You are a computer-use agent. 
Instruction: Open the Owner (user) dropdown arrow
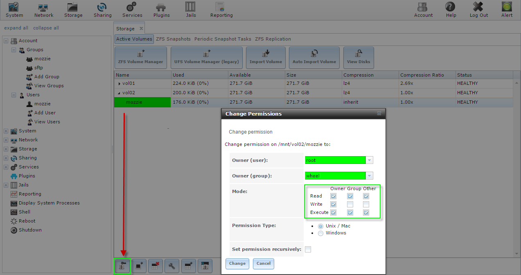[x=369, y=160]
